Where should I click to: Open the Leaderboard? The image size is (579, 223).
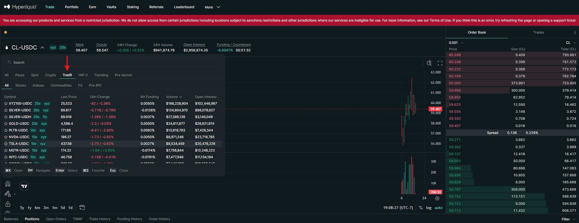click(x=184, y=7)
